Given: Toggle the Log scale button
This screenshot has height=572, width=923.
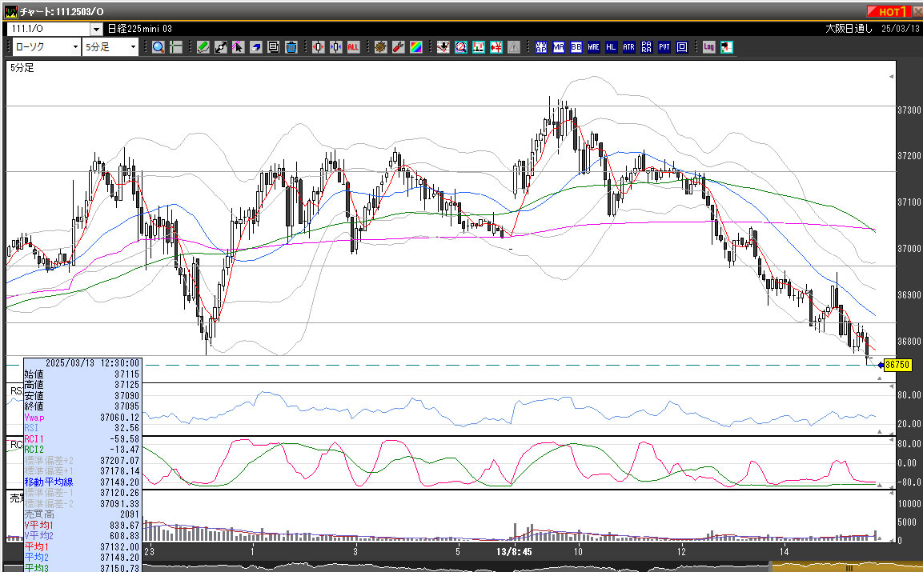Looking at the screenshot, I should pos(708,47).
